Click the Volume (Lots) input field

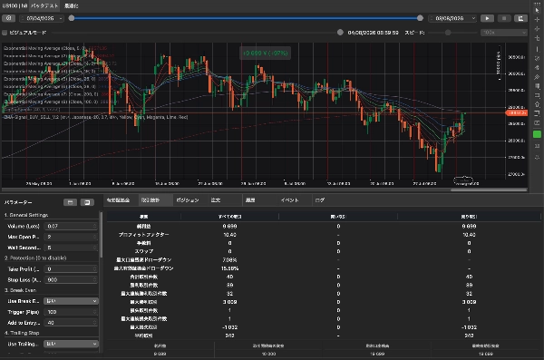pyautogui.click(x=71, y=227)
